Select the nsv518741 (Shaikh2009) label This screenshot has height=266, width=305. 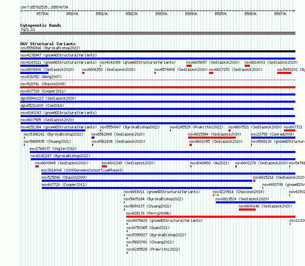point(43,84)
